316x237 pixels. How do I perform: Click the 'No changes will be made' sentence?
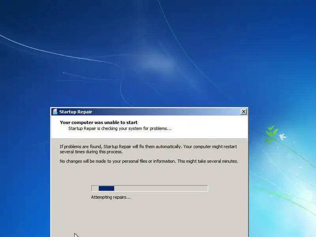coord(149,161)
